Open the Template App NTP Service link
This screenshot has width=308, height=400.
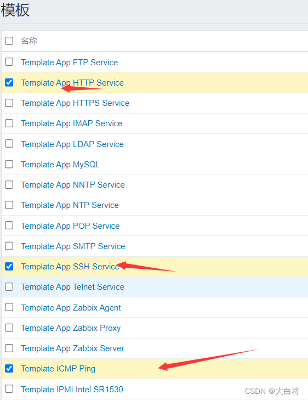[70, 205]
